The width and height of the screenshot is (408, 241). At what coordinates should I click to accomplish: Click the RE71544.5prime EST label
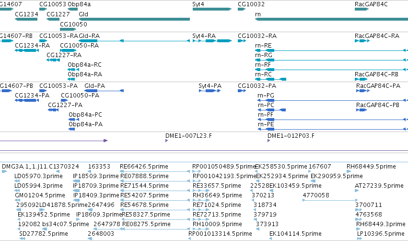[144, 186]
